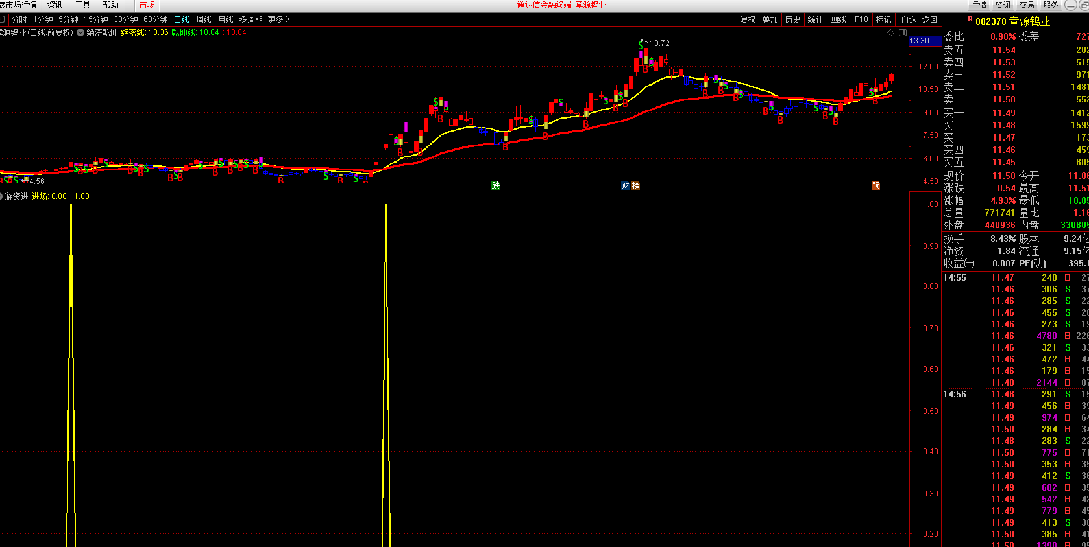This screenshot has height=547, width=1089.
Task: Click the 4.56 low price label
Action: coord(37,181)
